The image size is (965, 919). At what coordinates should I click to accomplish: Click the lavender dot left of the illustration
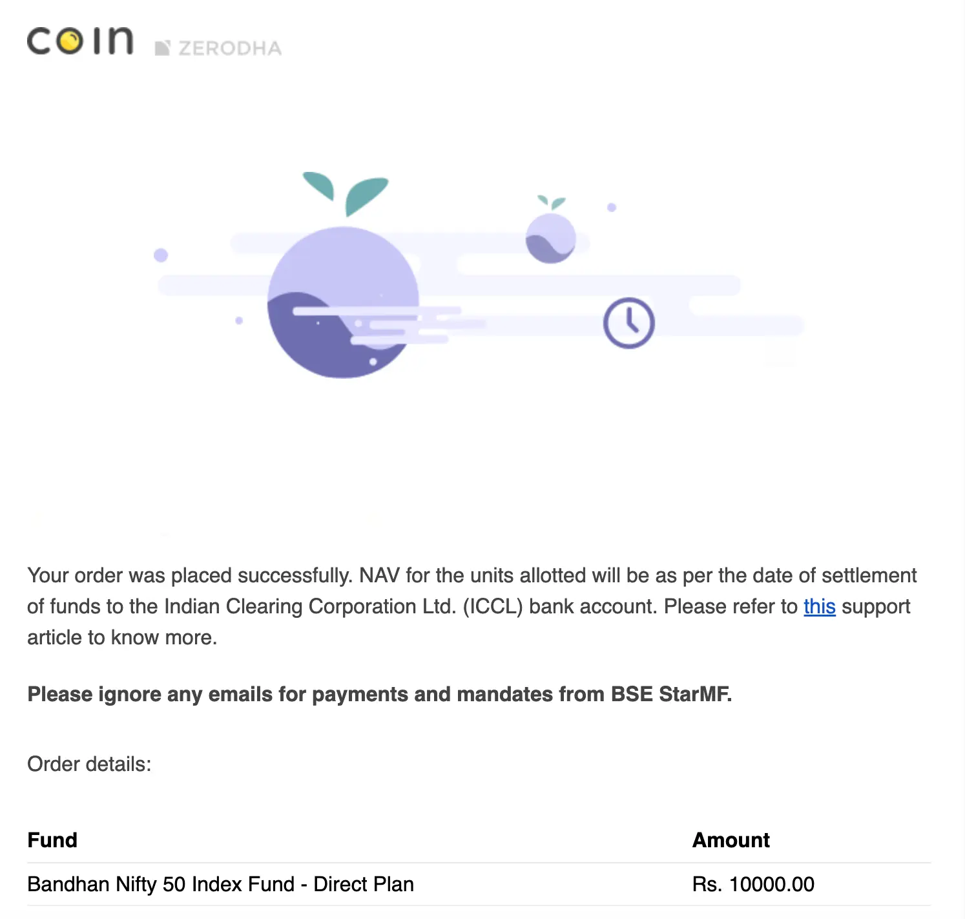[x=161, y=255]
